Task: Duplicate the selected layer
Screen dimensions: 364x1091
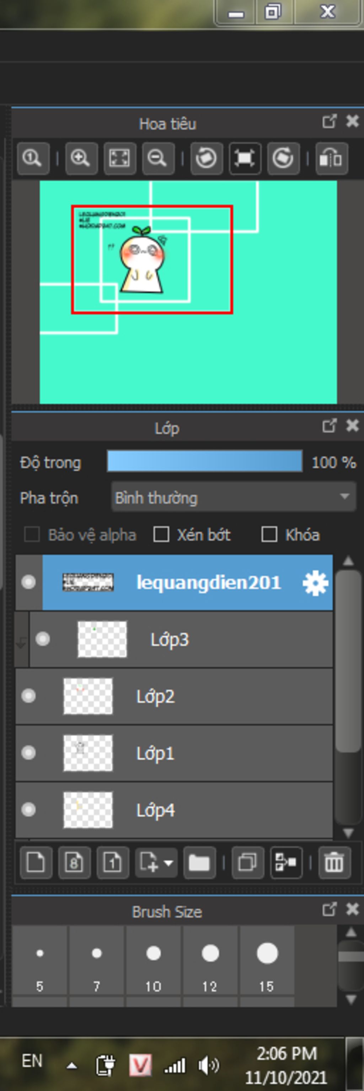Action: coord(248,863)
